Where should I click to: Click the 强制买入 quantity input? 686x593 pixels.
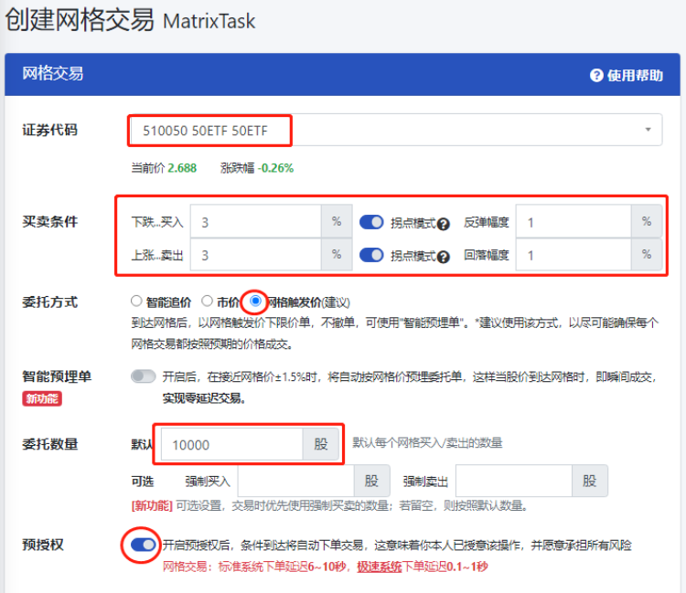pos(295,482)
